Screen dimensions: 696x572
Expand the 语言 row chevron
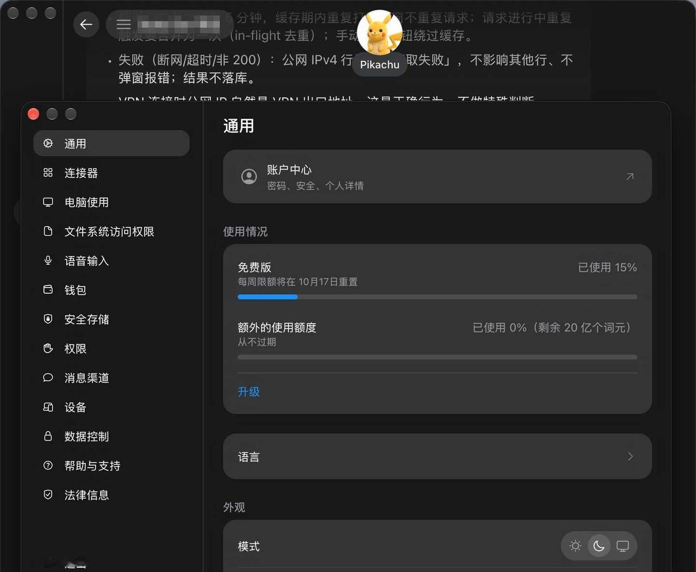click(x=630, y=456)
